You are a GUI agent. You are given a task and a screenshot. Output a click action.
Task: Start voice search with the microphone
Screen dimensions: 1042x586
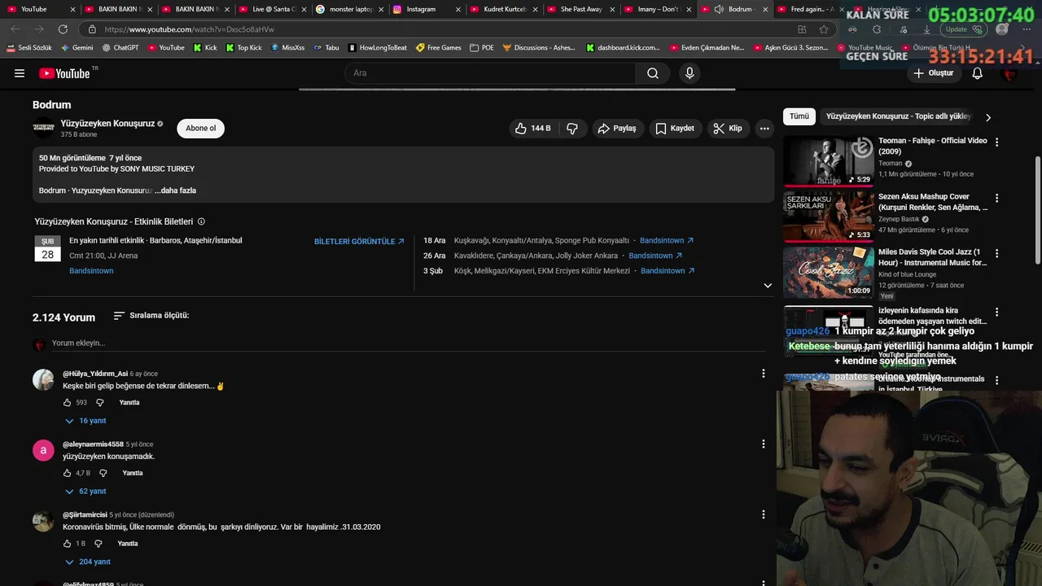click(x=690, y=73)
